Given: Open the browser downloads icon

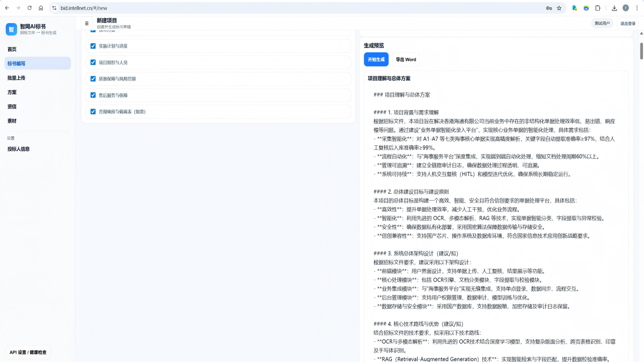Looking at the screenshot, I should point(614,8).
